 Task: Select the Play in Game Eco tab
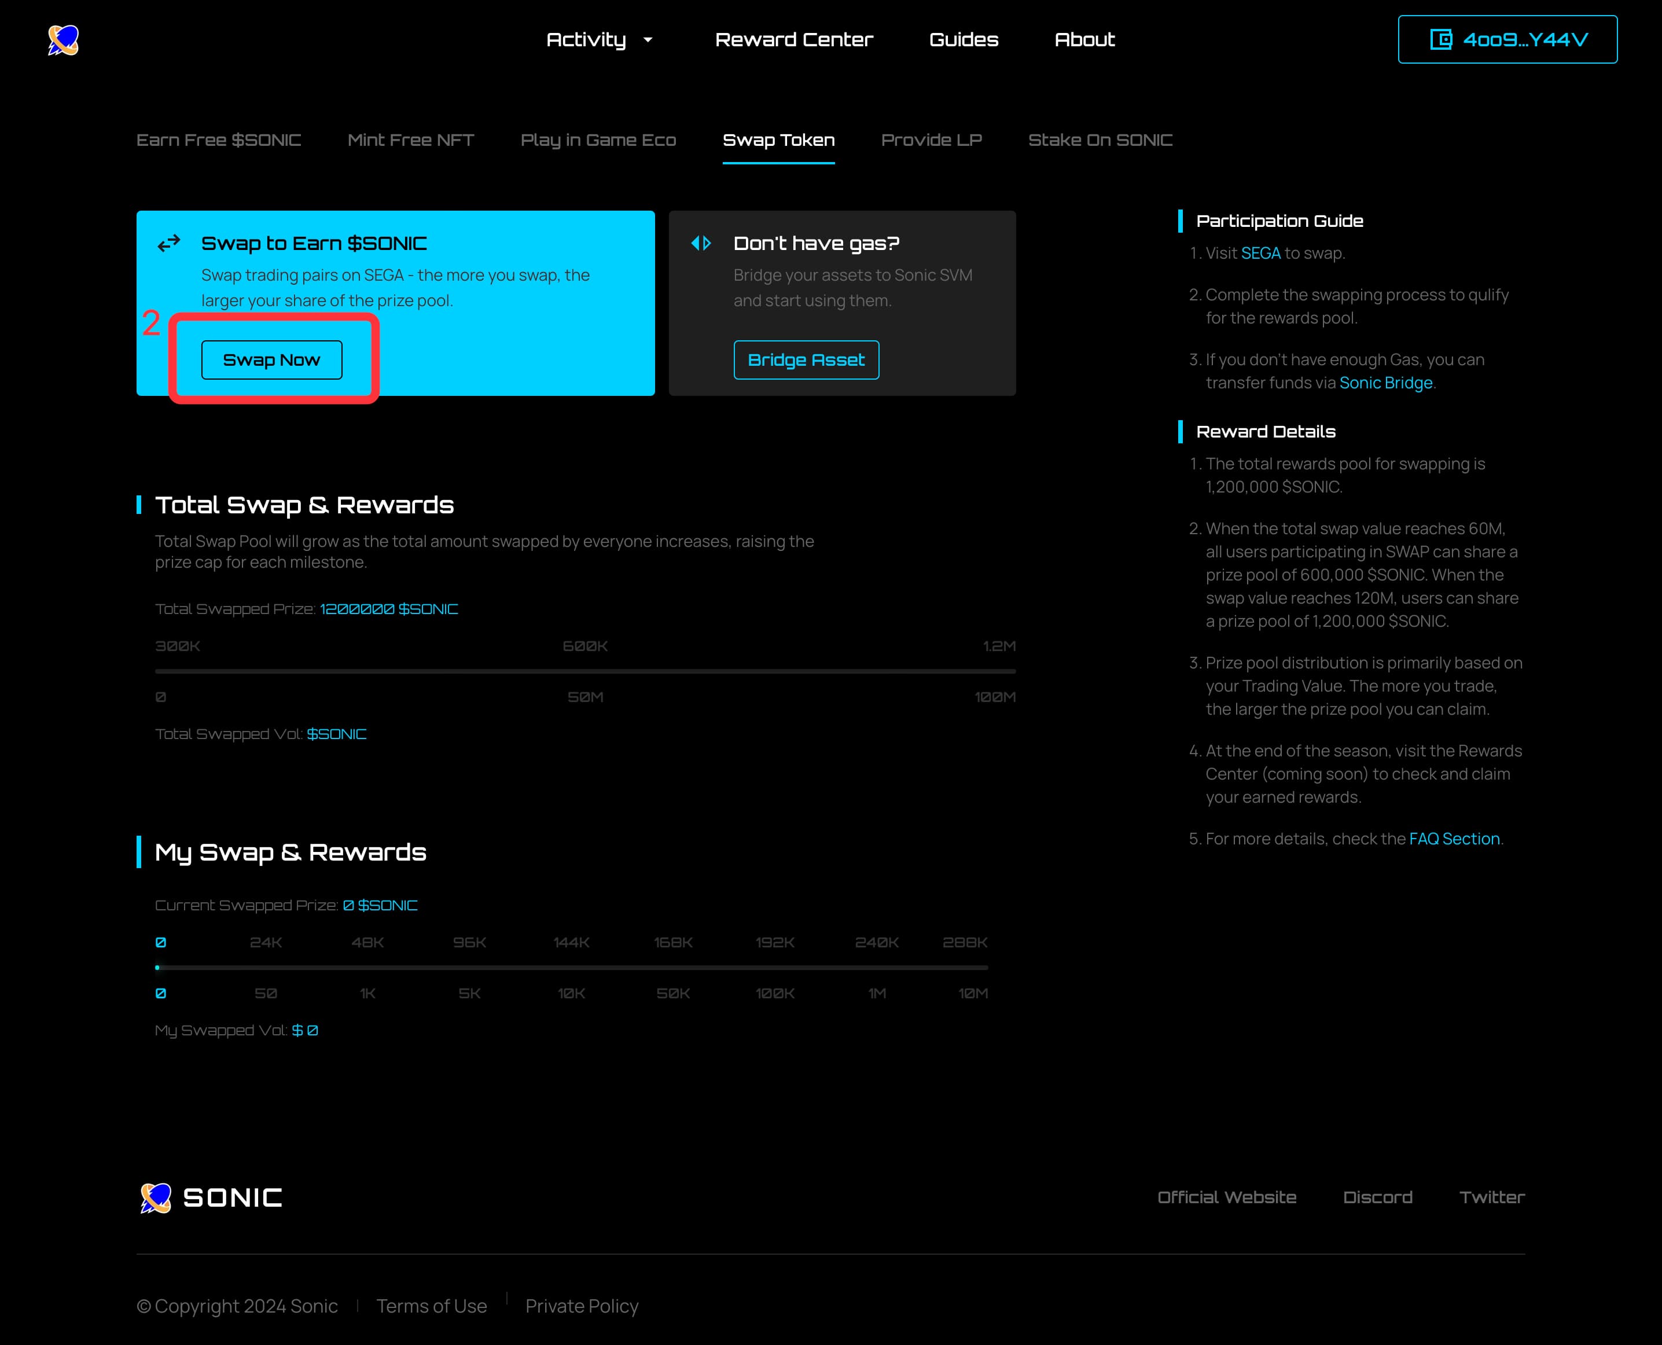click(598, 140)
